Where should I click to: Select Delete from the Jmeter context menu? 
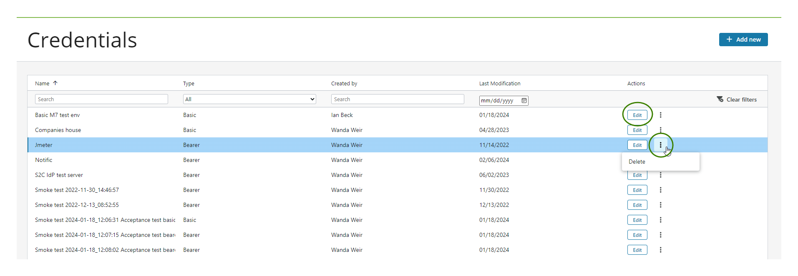(637, 162)
